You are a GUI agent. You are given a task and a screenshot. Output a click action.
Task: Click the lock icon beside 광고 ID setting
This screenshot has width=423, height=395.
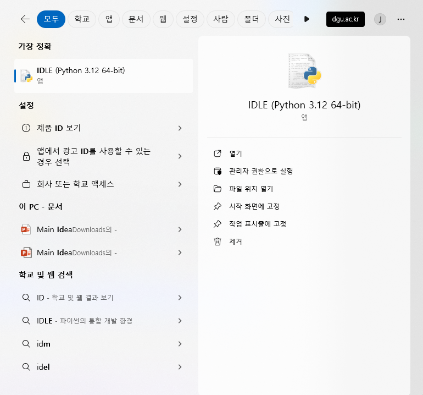pos(26,156)
